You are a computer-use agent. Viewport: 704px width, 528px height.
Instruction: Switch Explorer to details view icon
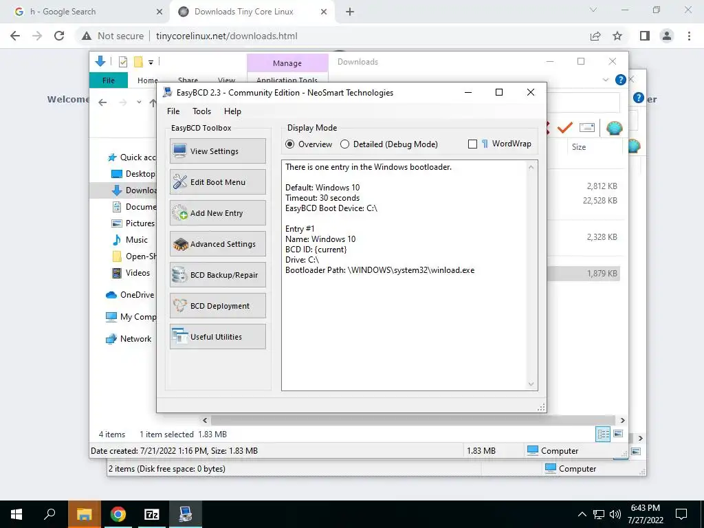coord(603,434)
